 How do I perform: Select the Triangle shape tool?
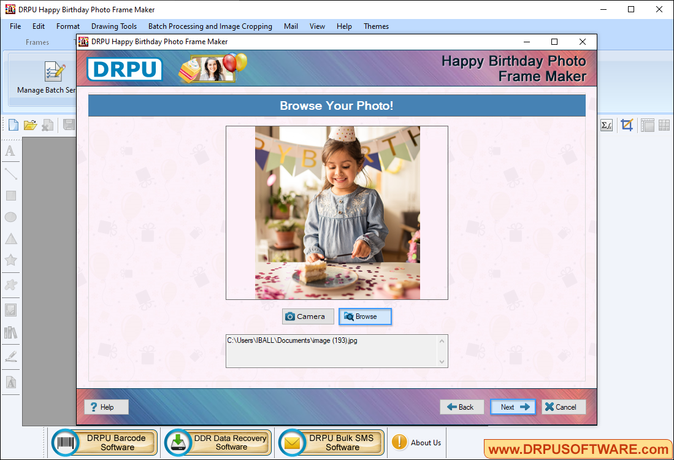pos(10,239)
